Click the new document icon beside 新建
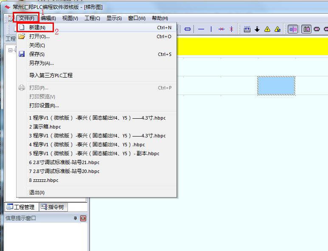The image size is (328, 251). point(22,28)
